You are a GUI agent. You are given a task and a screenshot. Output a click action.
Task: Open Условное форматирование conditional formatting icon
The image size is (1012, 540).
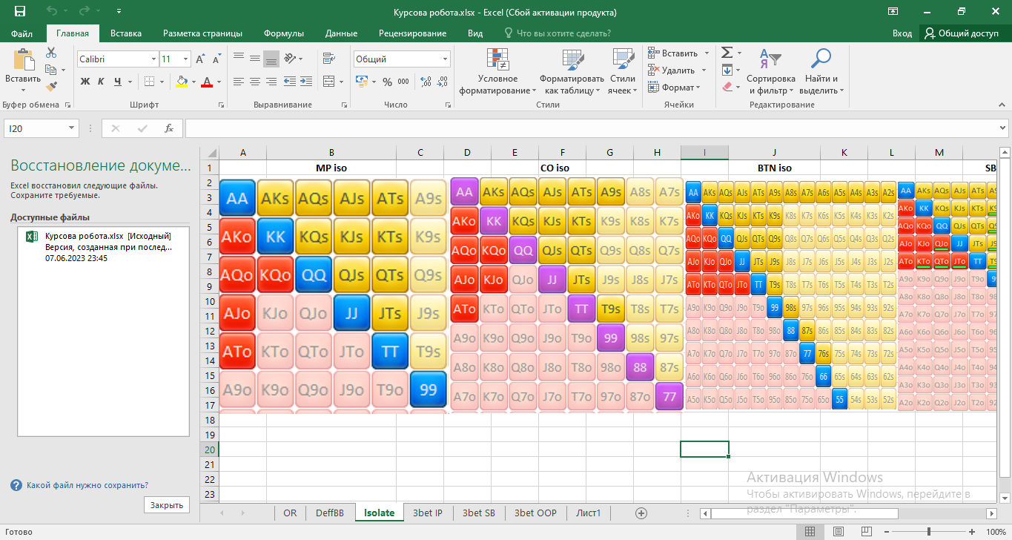coord(497,59)
